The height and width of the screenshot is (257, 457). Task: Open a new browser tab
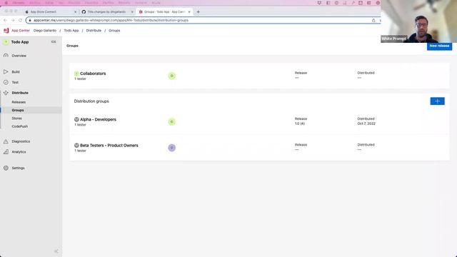coord(199,12)
